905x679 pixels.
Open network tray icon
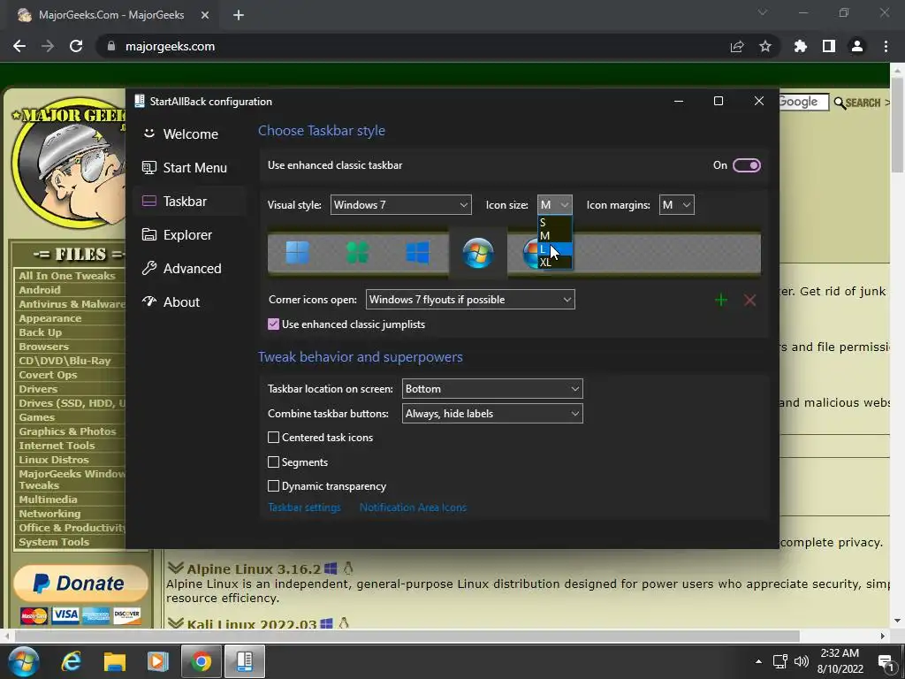click(x=780, y=661)
